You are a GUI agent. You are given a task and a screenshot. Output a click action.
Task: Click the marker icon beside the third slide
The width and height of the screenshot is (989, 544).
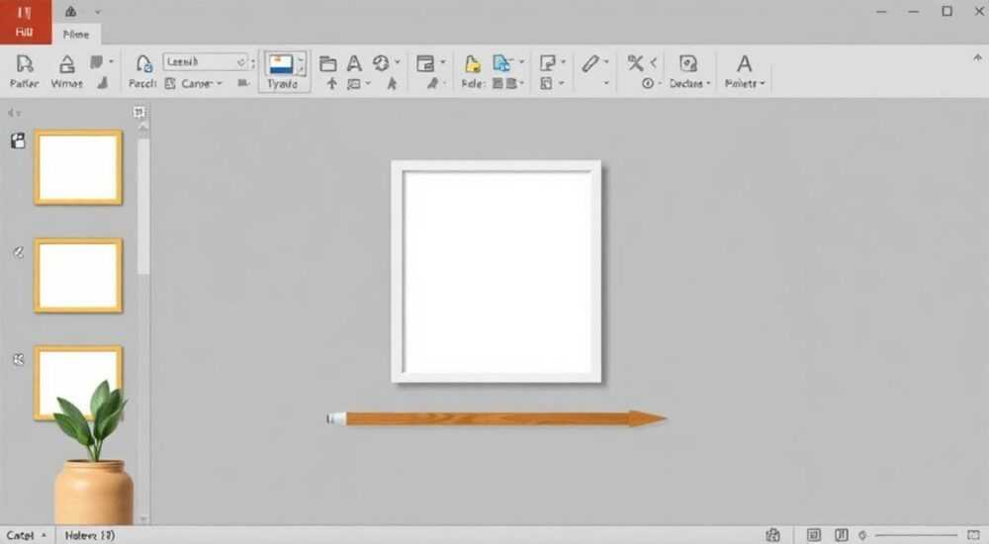pyautogui.click(x=18, y=360)
